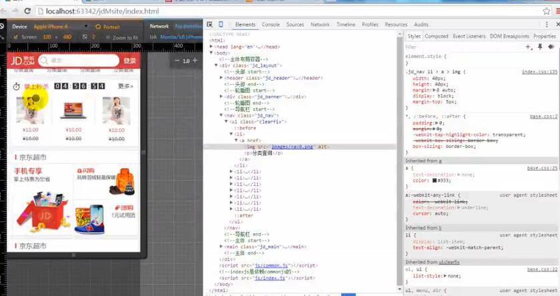Click the new style rule plus icon
Screen dimensions: 560x296
click(528, 47)
